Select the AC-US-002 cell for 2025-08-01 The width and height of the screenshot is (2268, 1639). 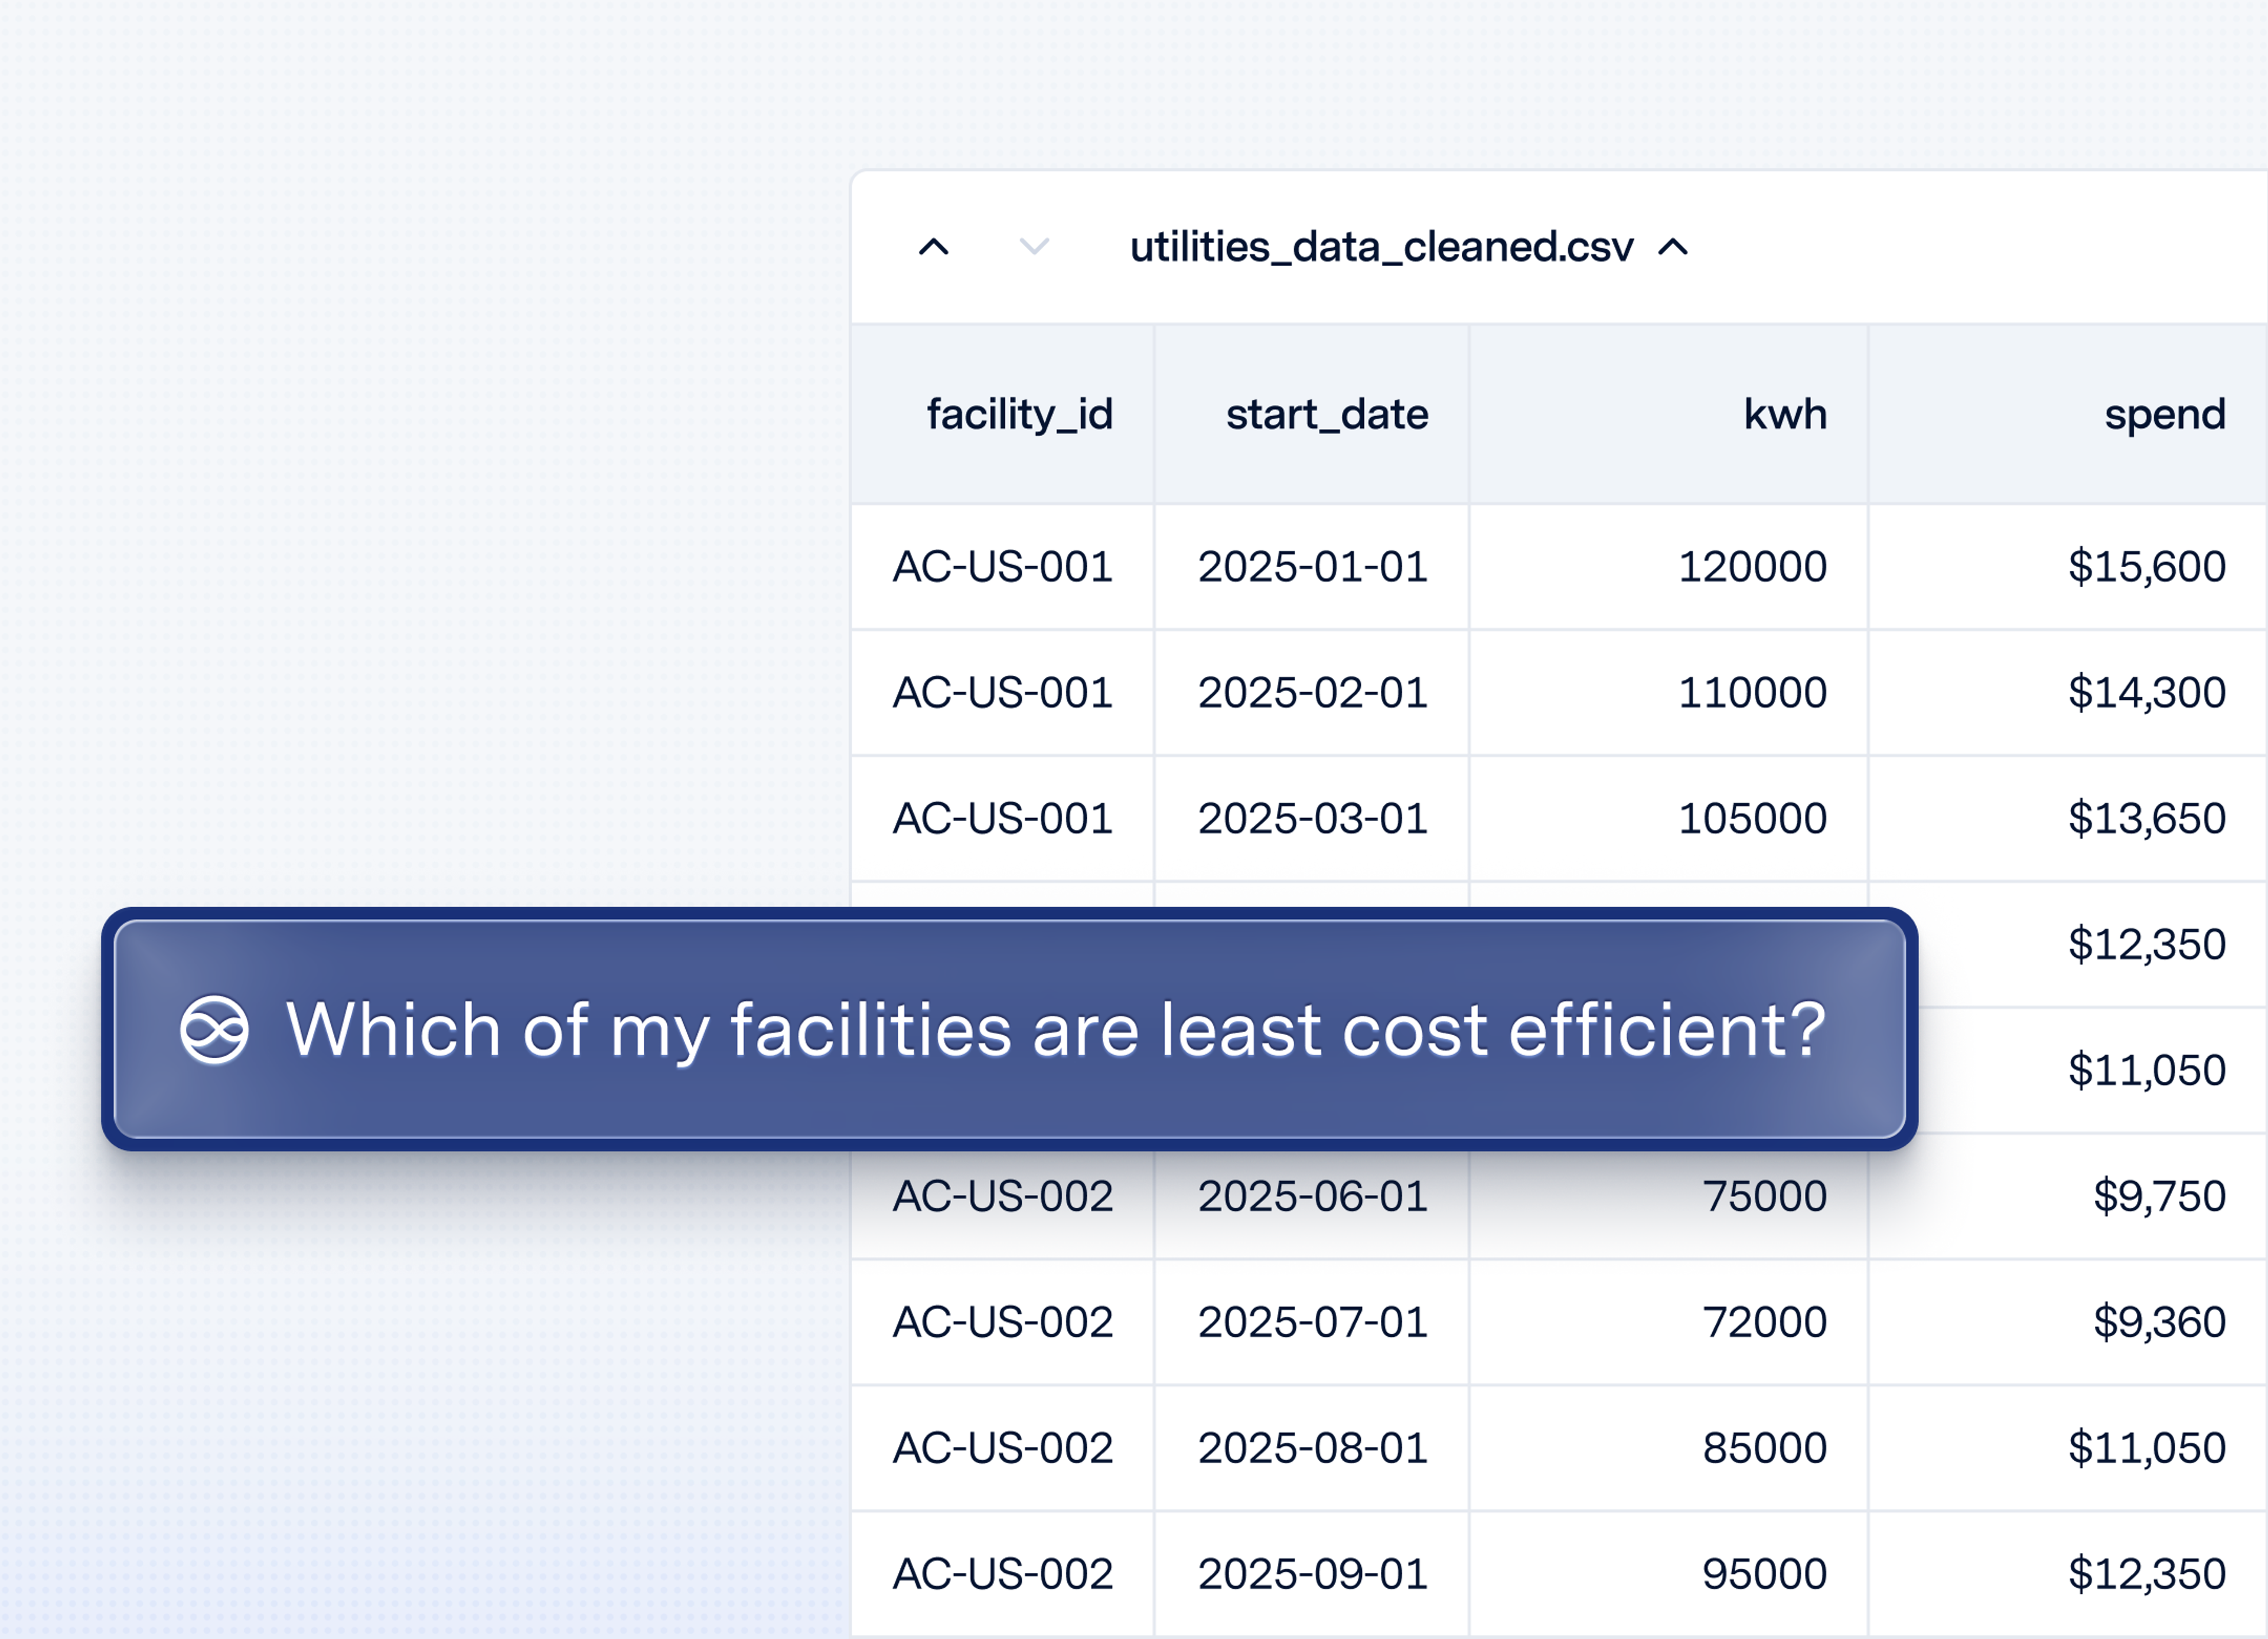click(1002, 1448)
